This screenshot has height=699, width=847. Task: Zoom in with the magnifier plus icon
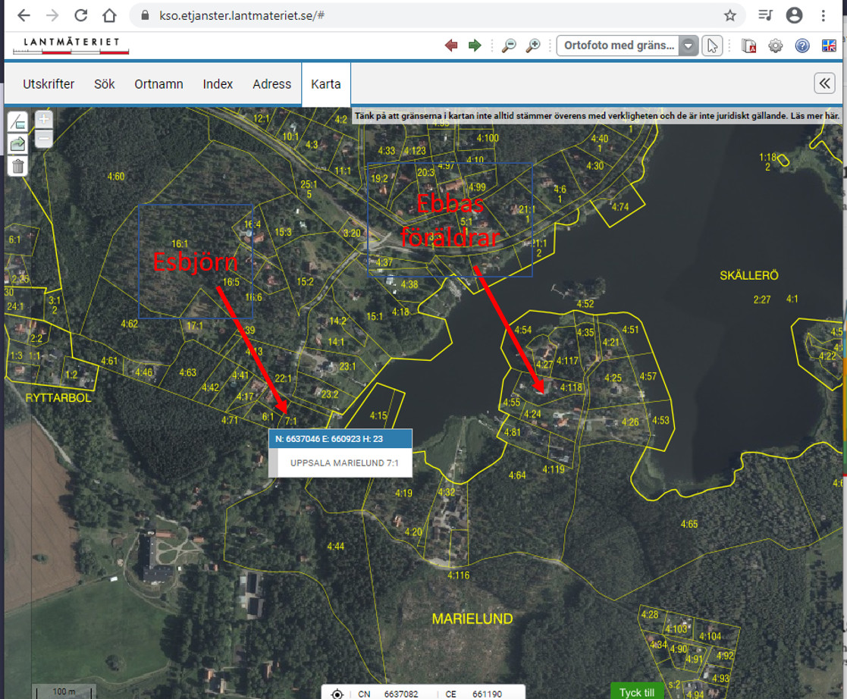[533, 45]
